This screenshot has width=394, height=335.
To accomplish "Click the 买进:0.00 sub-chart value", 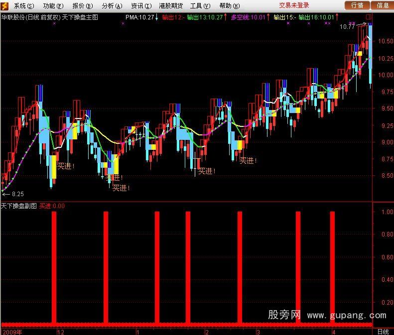I will coord(52,206).
